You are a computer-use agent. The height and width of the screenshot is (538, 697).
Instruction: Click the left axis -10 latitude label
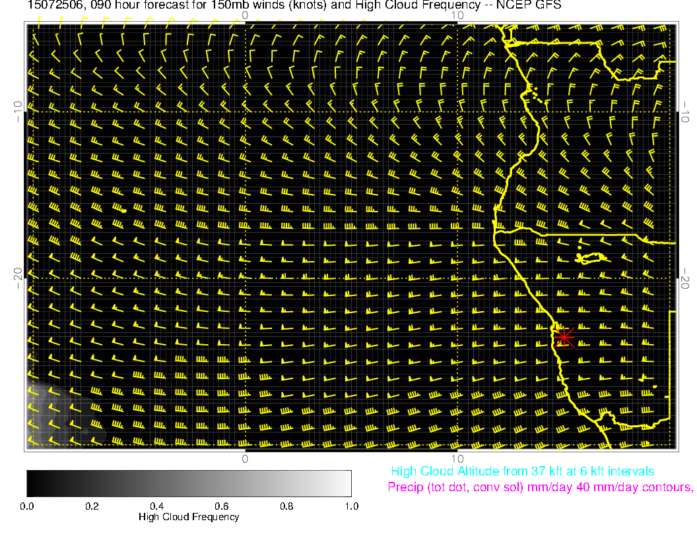18,111
